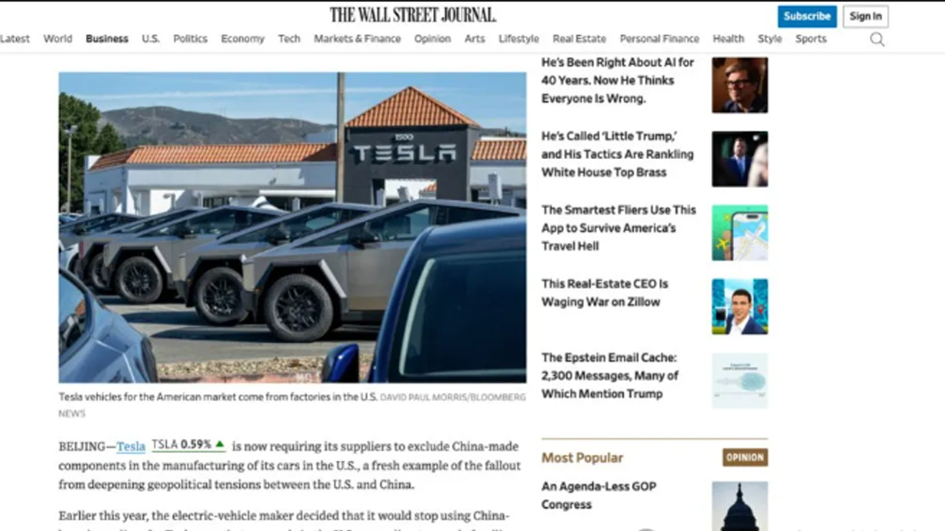
Task: Go to the Business section
Action: tap(107, 39)
